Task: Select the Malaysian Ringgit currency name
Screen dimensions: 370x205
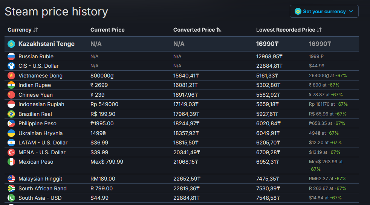Action: [x=40, y=179]
